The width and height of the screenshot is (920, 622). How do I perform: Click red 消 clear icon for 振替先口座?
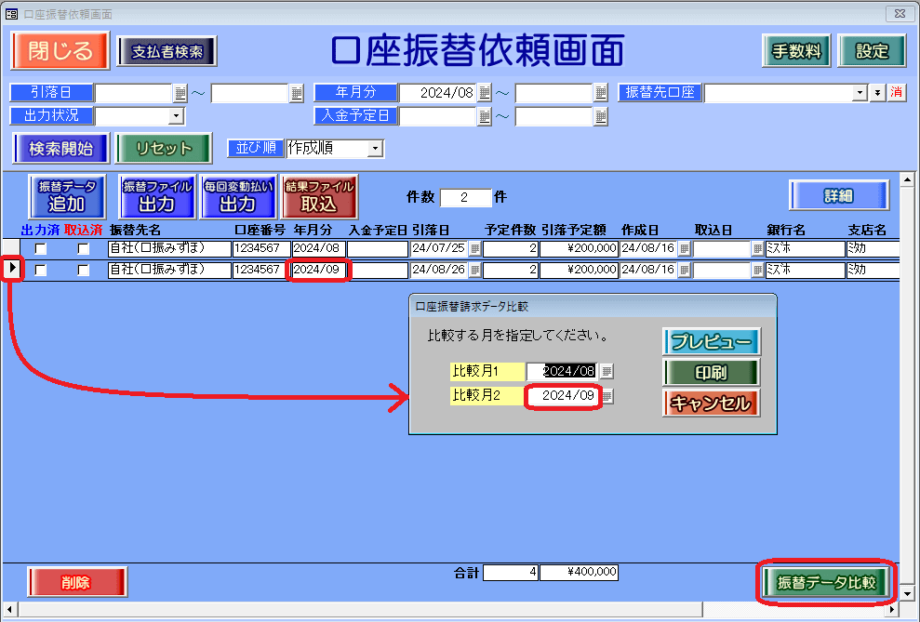click(x=897, y=93)
